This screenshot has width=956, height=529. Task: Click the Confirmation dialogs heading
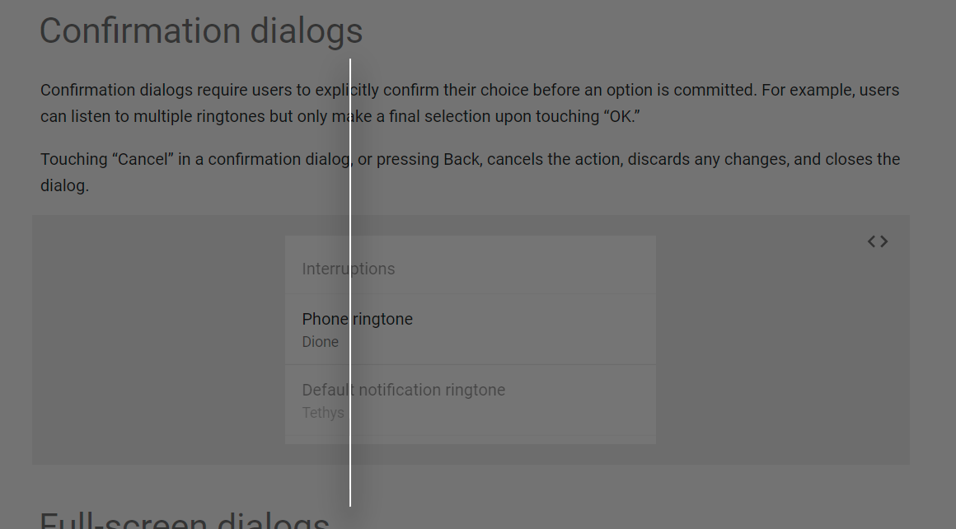[x=201, y=30]
